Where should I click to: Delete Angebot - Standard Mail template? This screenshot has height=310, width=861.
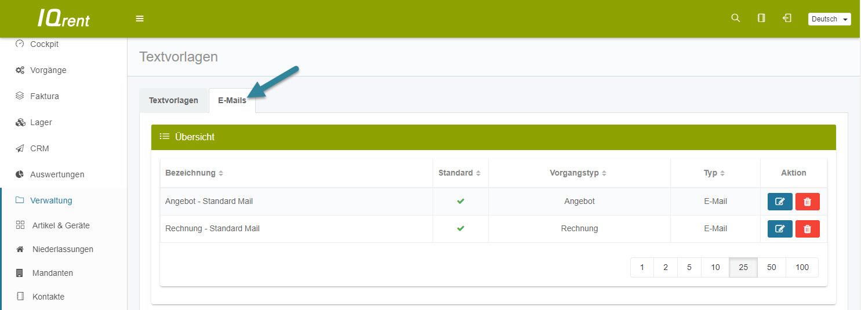(x=808, y=202)
